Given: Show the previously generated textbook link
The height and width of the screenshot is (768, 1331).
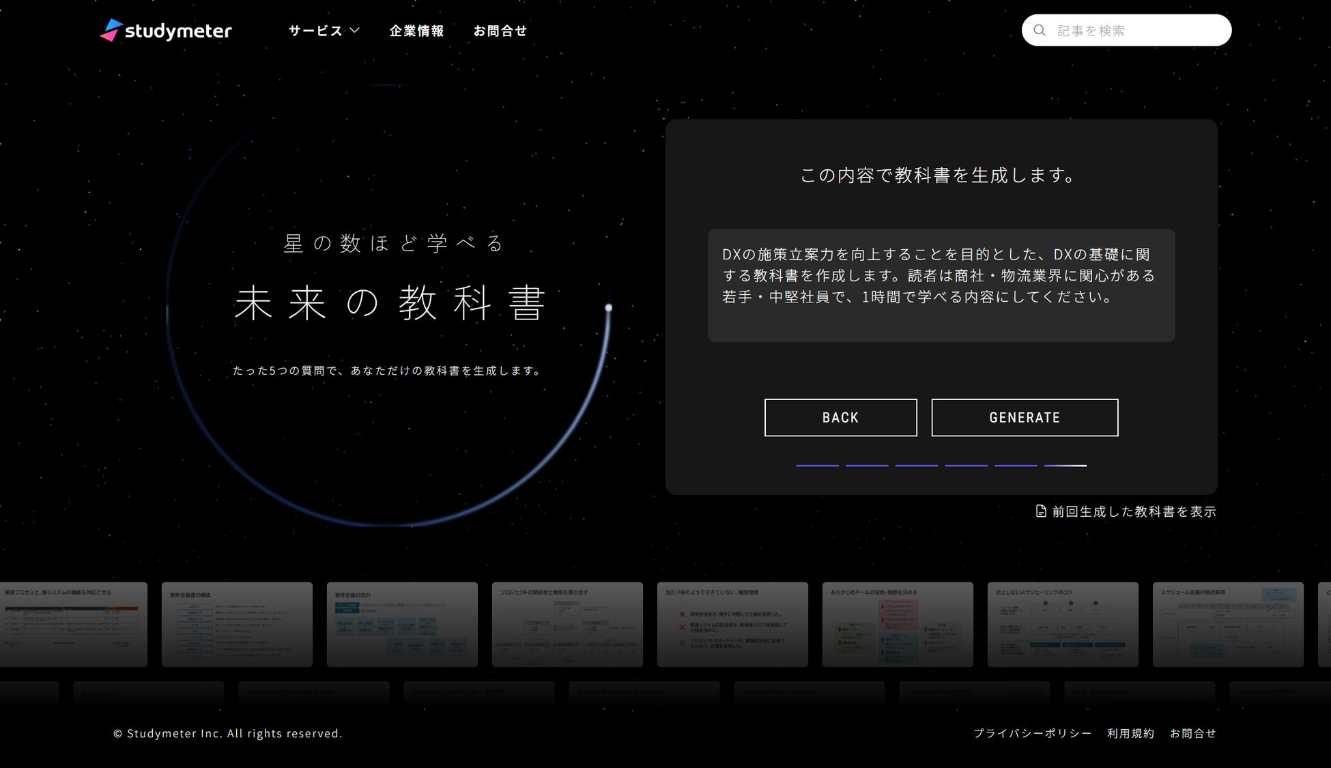Looking at the screenshot, I should [x=1133, y=511].
